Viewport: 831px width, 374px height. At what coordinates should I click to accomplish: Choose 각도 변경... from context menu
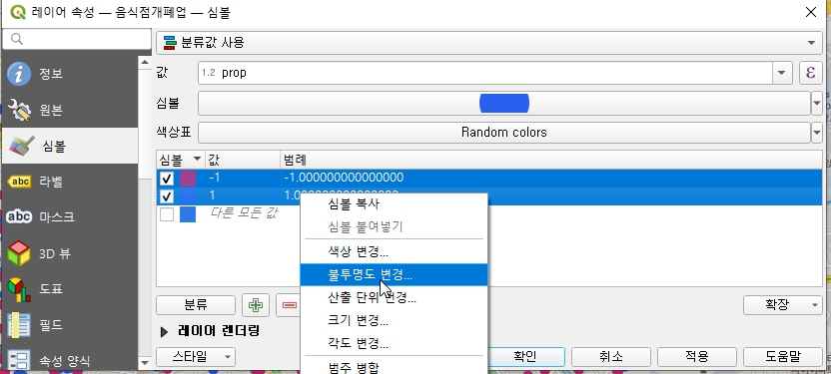click(x=394, y=344)
